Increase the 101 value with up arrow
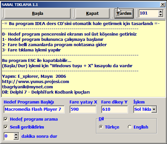Image resolution: width=167 pixels, height=144 pixels. (161, 12)
